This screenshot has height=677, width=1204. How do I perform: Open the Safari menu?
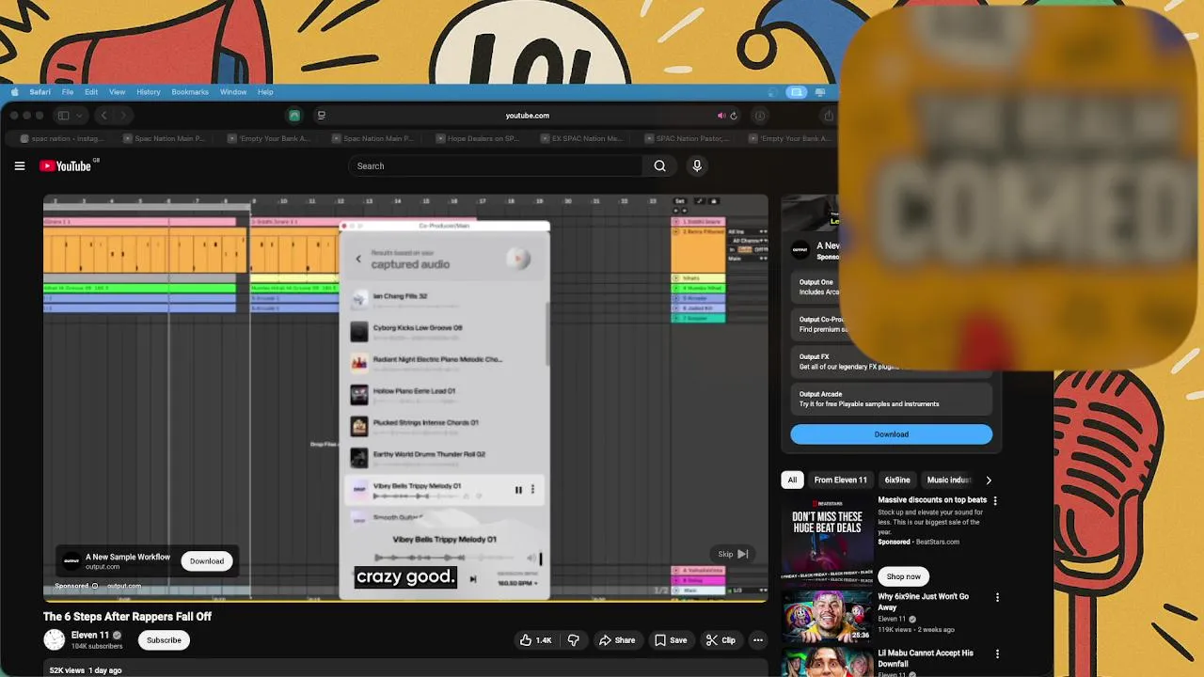[x=40, y=92]
